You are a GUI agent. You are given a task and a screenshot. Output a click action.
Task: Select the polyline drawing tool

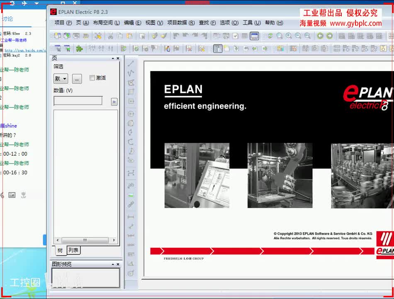click(131, 73)
